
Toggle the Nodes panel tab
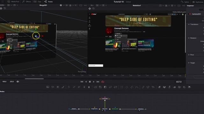[48, 2]
